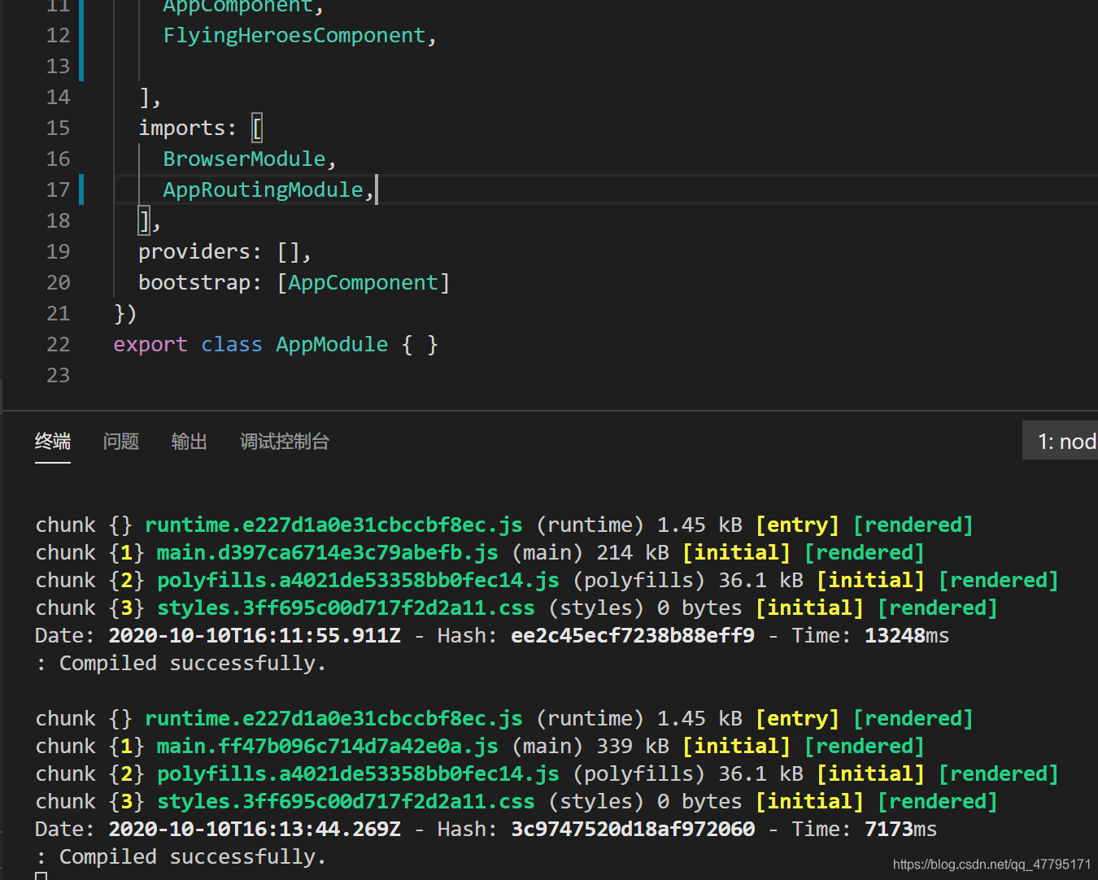The image size is (1098, 880).
Task: Click FlyingHeroesComponent in the declarations
Action: tap(294, 35)
